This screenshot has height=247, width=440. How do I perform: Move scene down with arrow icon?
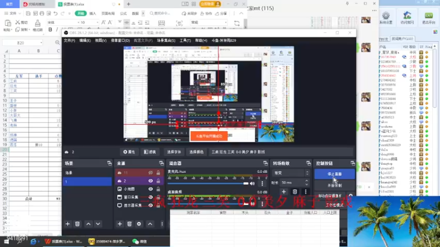[x=98, y=224]
